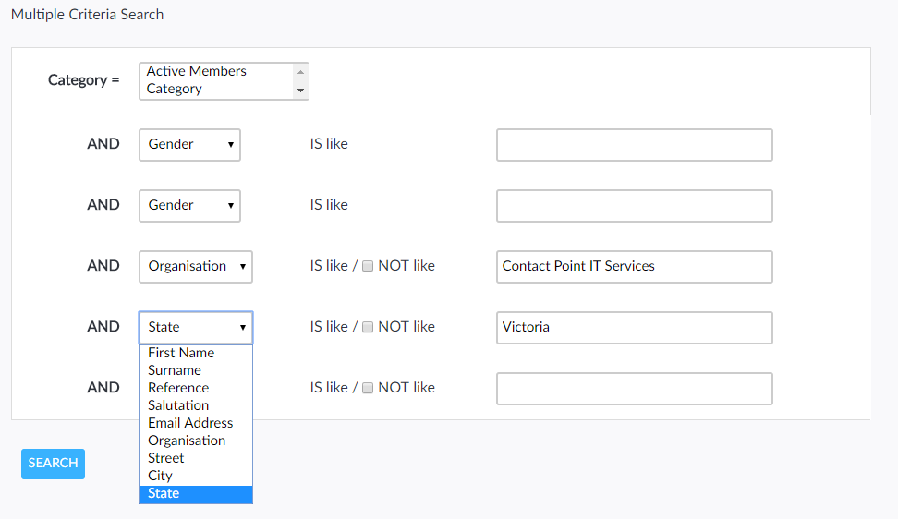898x519 pixels.
Task: Choose First Name from dropdown list
Action: coord(181,353)
